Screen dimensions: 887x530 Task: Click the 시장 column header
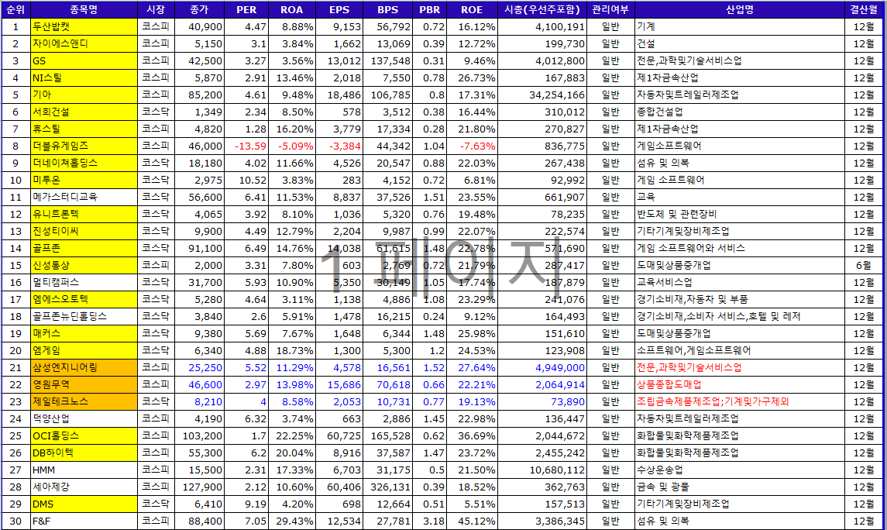pyautogui.click(x=156, y=9)
